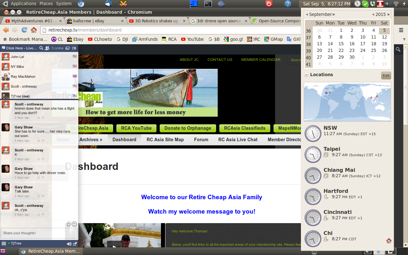The width and height of the screenshot is (408, 255).
Task: Open the ABOUT JC link
Action: (189, 60)
